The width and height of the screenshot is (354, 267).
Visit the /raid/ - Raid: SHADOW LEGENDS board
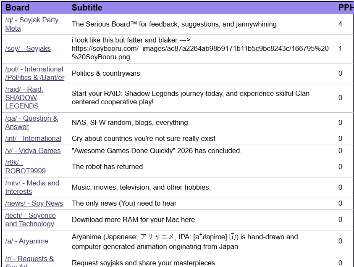pos(24,98)
